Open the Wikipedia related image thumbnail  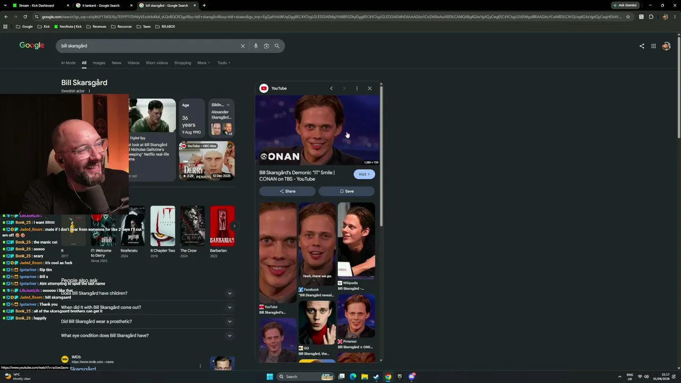356,240
